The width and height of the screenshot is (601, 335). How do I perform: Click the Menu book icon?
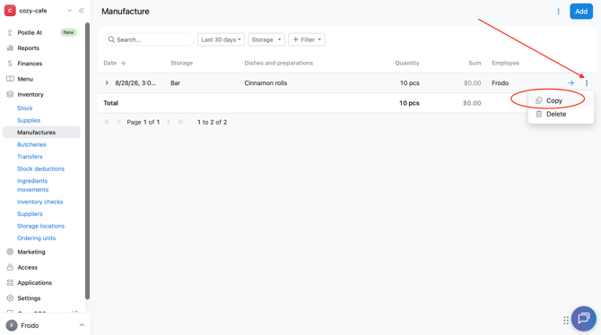(x=10, y=79)
